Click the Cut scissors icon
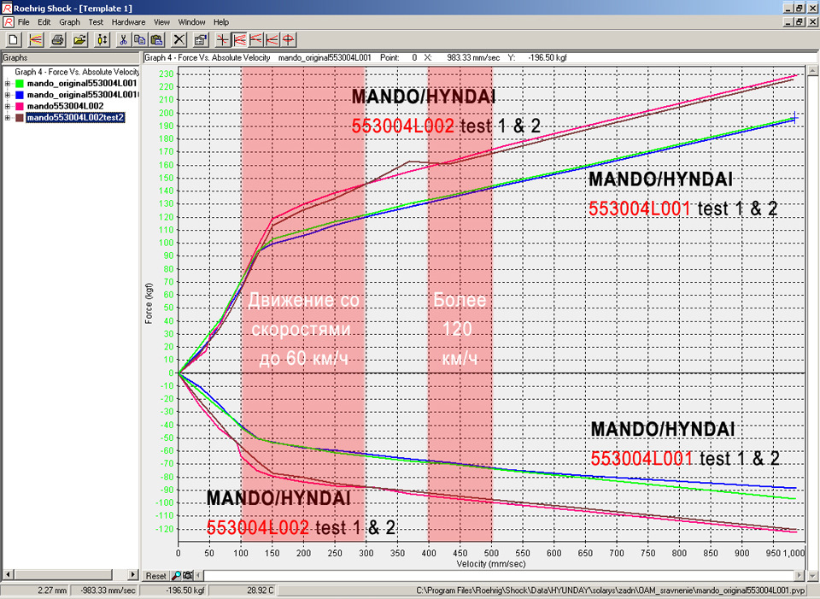Screen dimensions: 820x599 [x=123, y=40]
